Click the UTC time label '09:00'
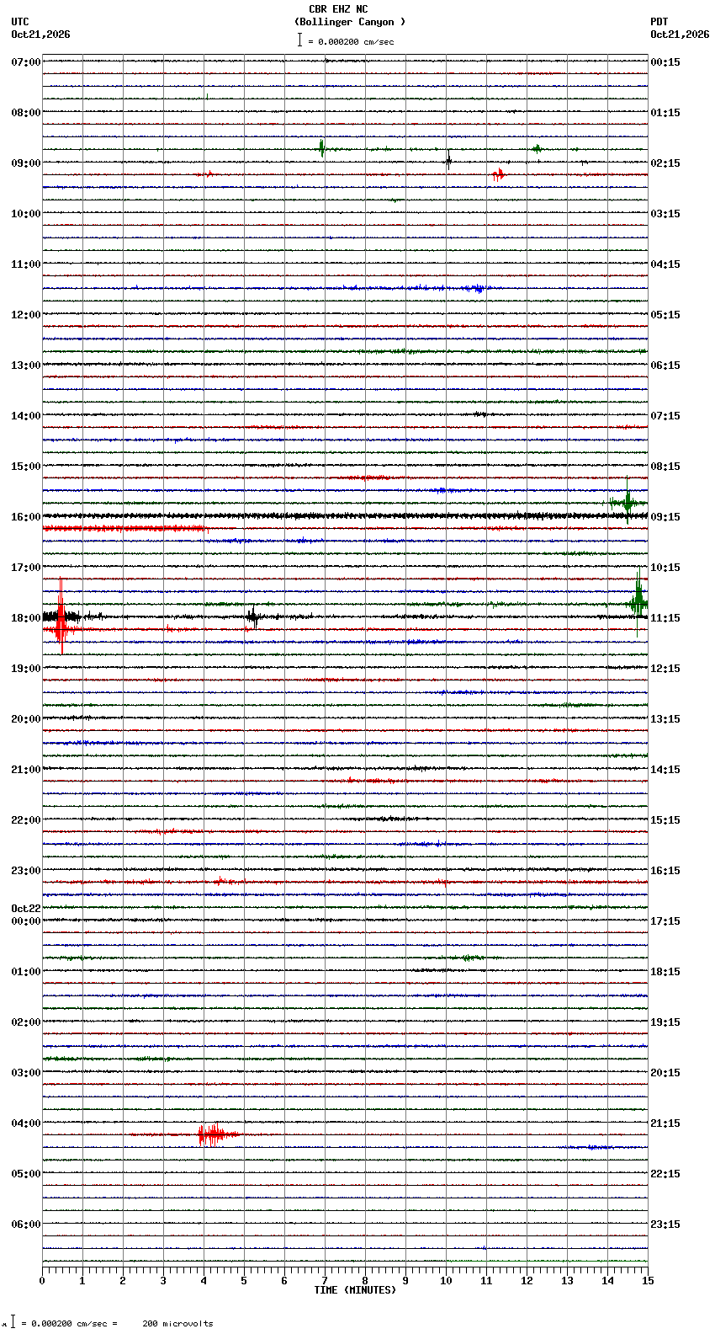 coord(26,163)
